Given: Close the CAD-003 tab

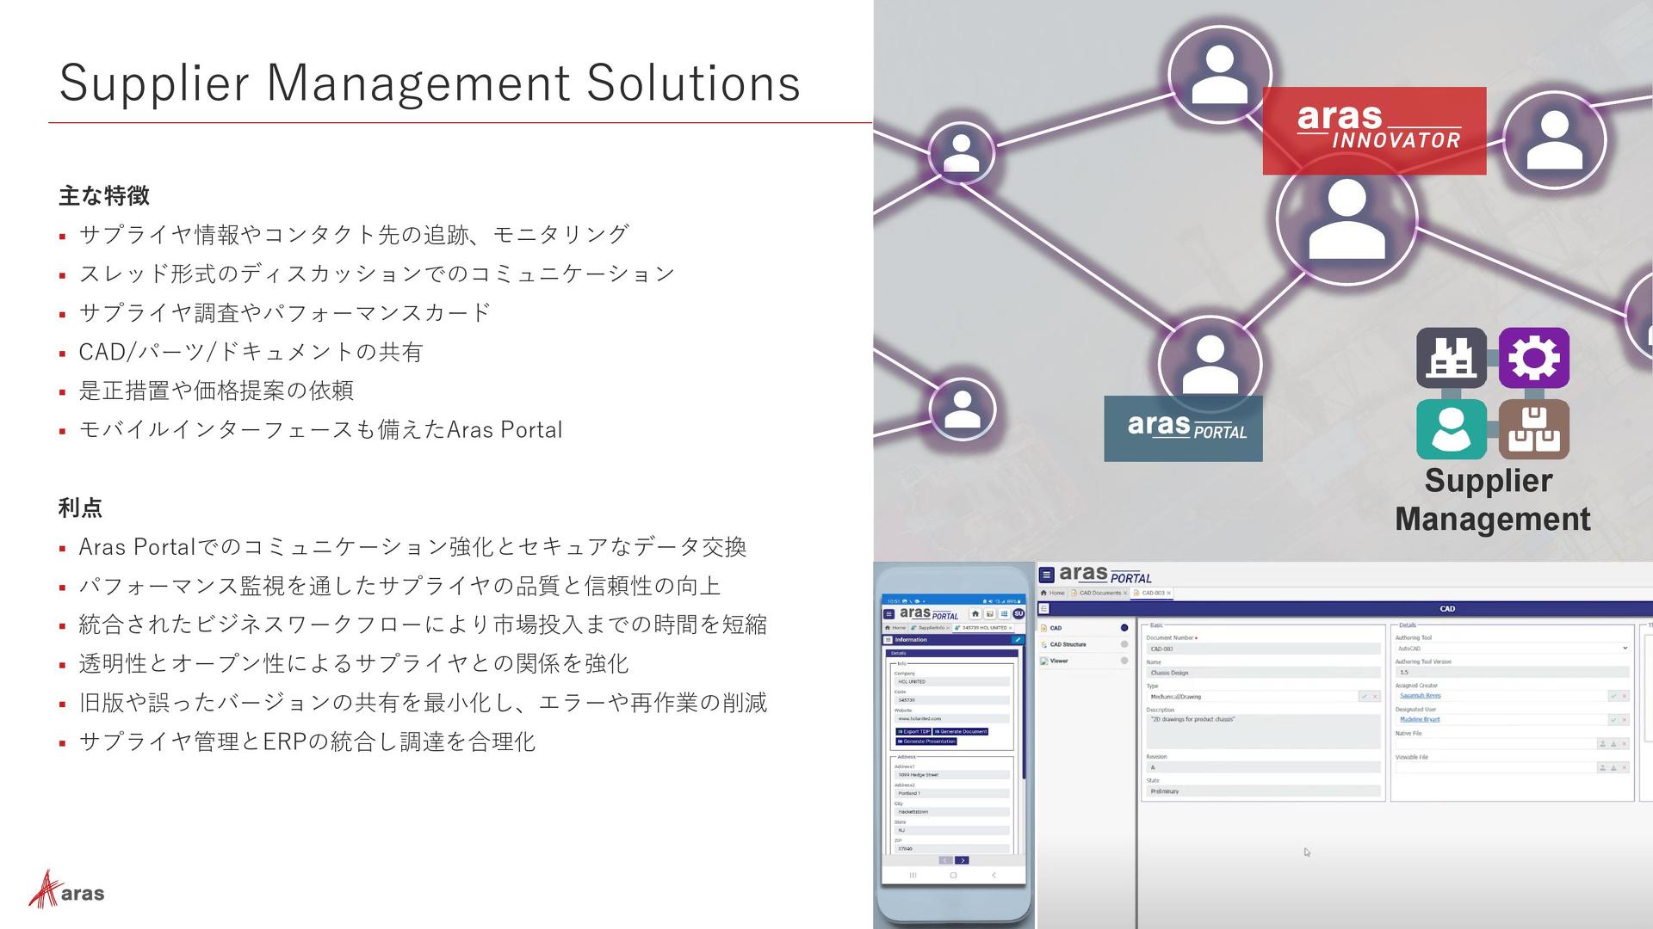Looking at the screenshot, I should point(1168,593).
